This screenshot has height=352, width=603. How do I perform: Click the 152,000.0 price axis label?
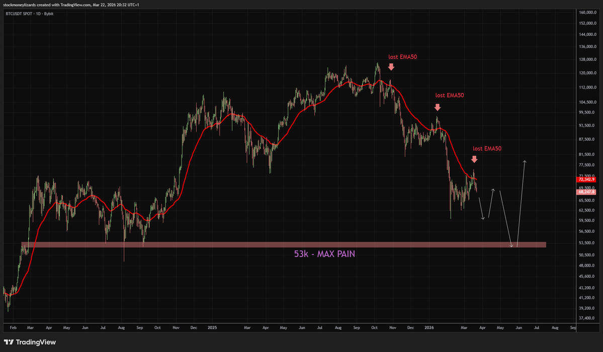tap(587, 23)
